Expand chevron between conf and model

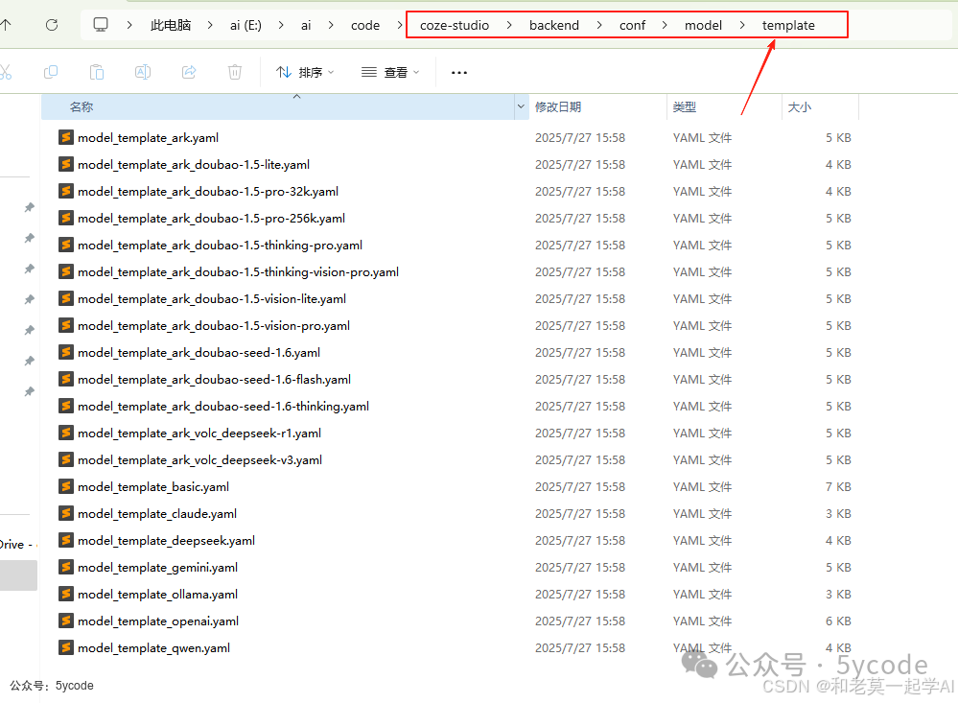(x=665, y=25)
